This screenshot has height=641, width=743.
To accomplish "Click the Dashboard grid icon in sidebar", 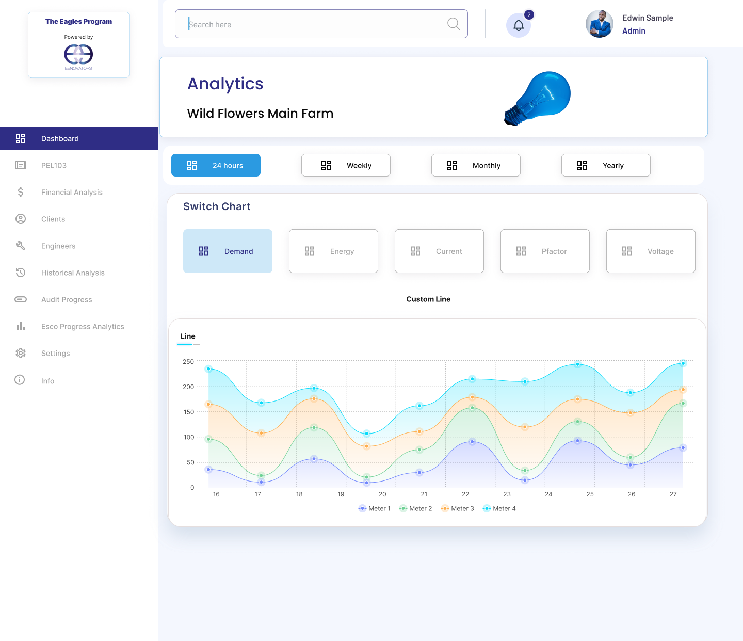I will tap(21, 138).
